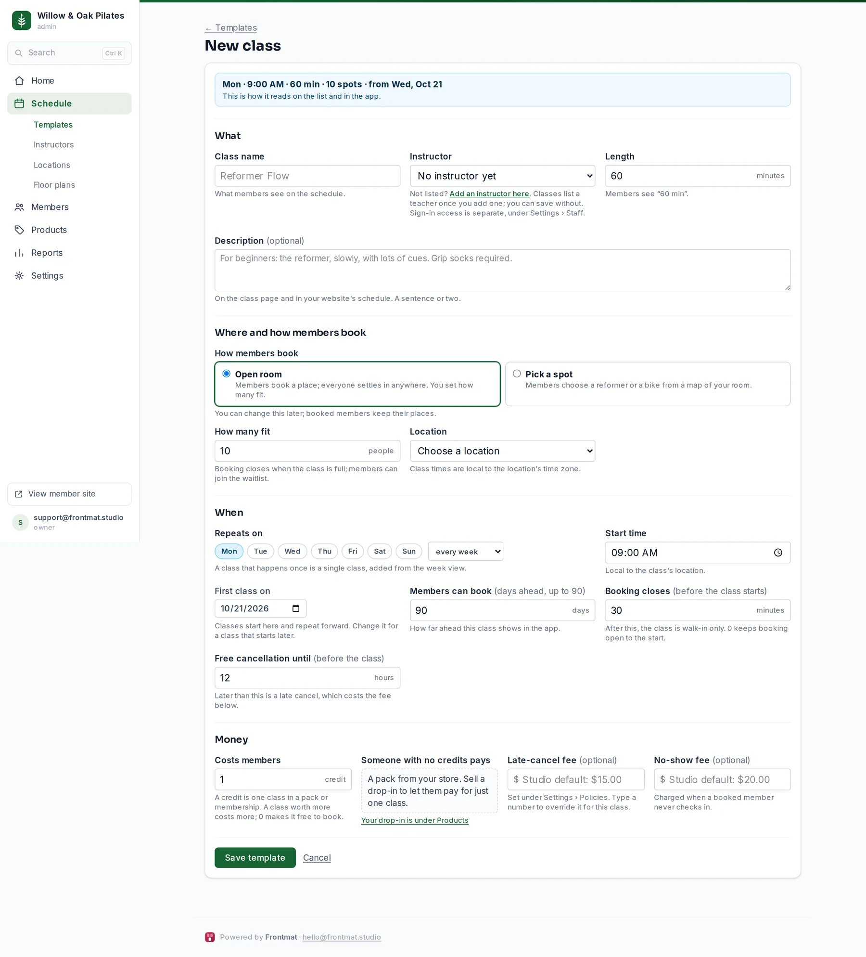Toggle the Thu day chip

(324, 551)
